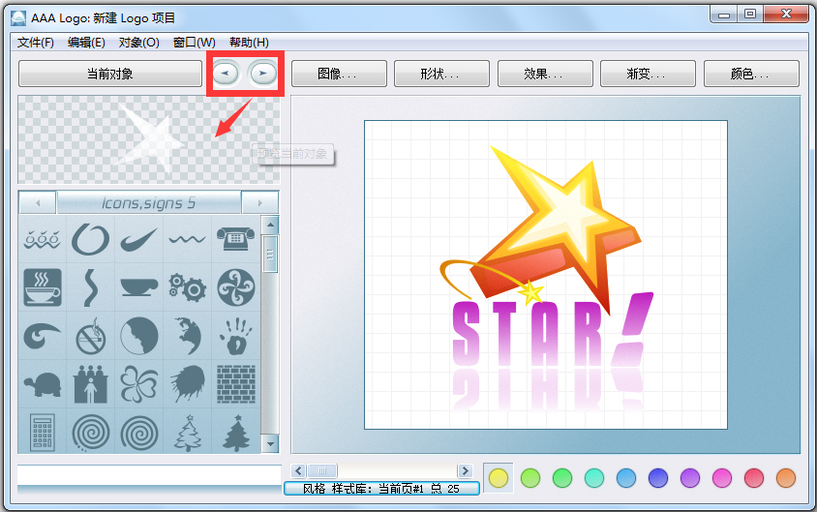Choose the handprint icon
The image size is (817, 512).
tap(235, 336)
